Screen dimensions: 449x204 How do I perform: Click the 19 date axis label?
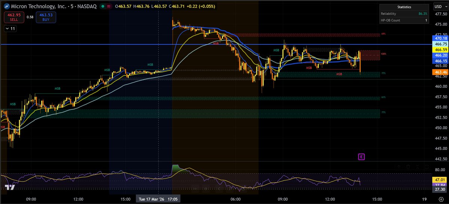click(x=424, y=200)
